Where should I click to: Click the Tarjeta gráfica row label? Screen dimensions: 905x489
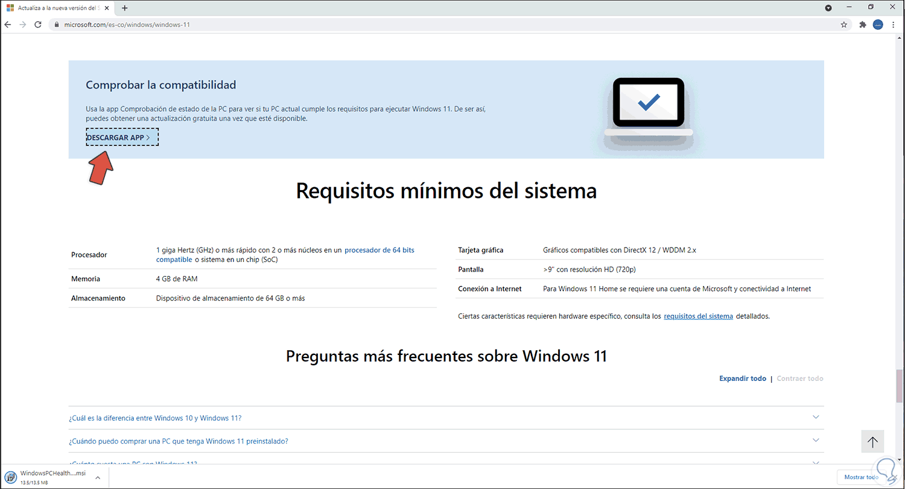click(x=481, y=250)
